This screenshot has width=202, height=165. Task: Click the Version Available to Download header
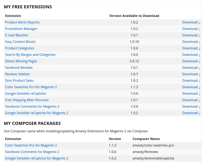(x=134, y=16)
